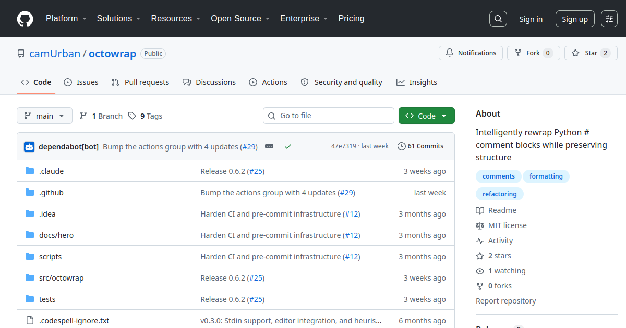Click the bell icon in Notifications
The image size is (626, 328).
click(x=450, y=53)
